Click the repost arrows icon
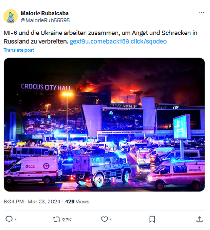Image resolution: width=210 pixels, height=230 pixels. (56, 220)
